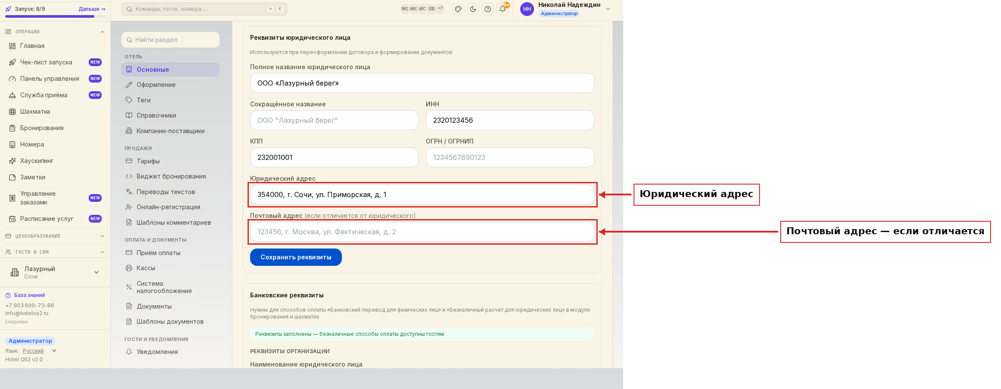
Task: Open Шахматка in sidebar
Action: [x=55, y=112]
